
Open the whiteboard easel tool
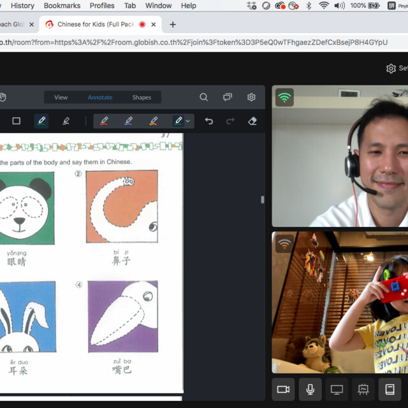pyautogui.click(x=363, y=390)
